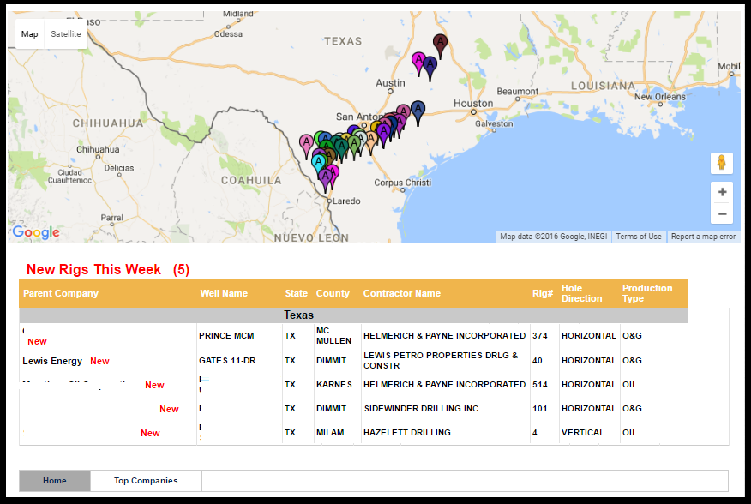Click the MILAM county cell

click(x=330, y=433)
